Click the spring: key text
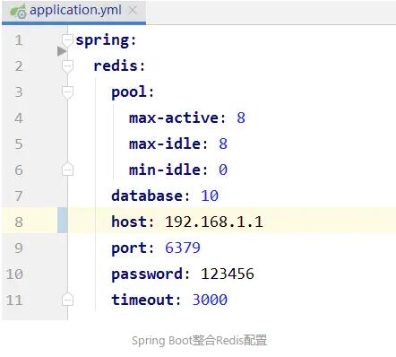Screen dimensions: 396x357 106,40
